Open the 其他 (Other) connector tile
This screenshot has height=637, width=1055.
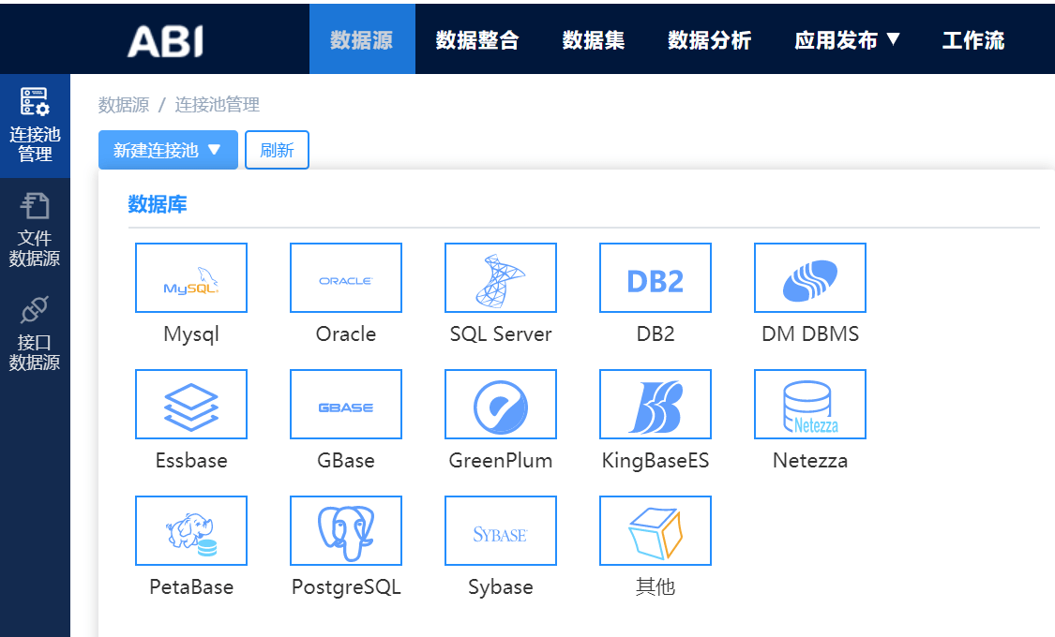(x=655, y=530)
